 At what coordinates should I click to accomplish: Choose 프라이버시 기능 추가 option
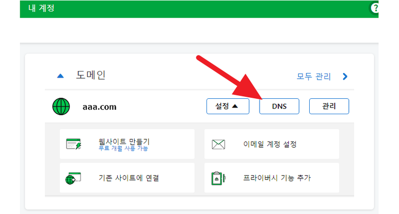pos(277,179)
